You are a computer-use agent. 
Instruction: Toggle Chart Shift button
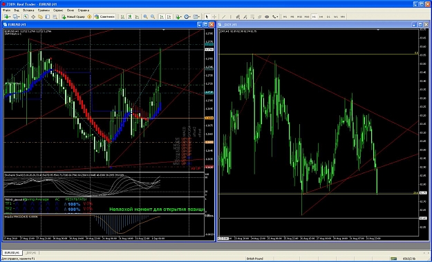click(169, 17)
